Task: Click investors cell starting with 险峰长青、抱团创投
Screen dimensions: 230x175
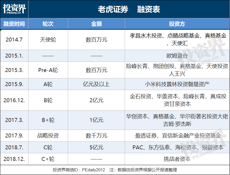Action: click(x=177, y=70)
